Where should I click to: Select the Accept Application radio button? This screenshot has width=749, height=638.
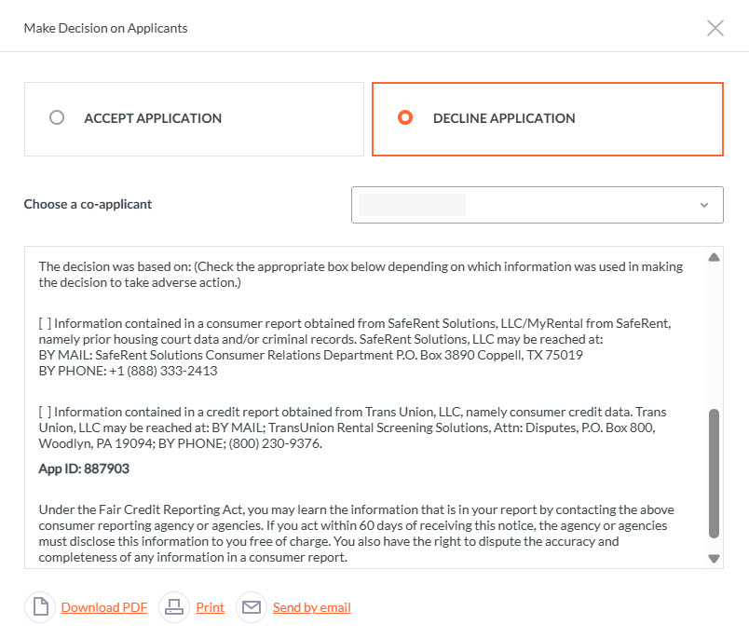57,117
